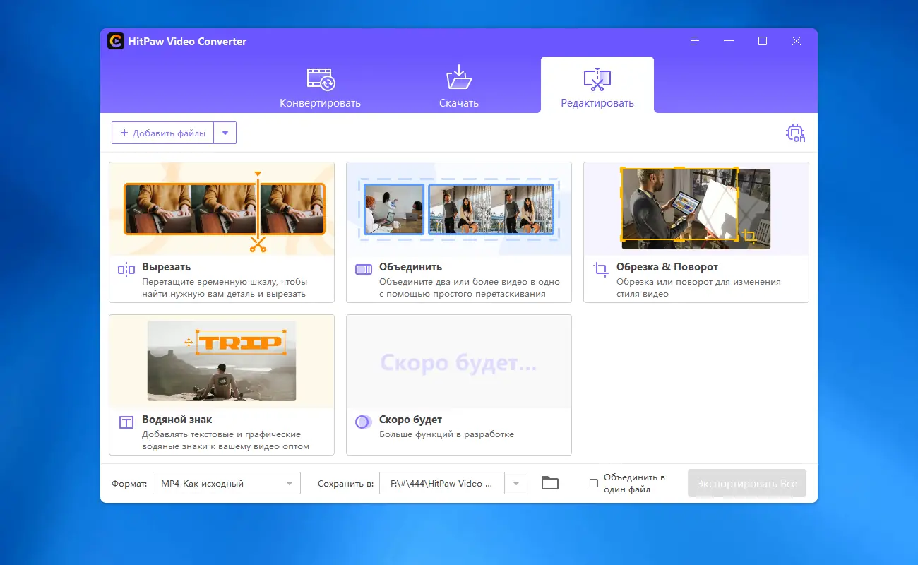Click the Водяной знак text icon
The height and width of the screenshot is (565, 918).
126,422
